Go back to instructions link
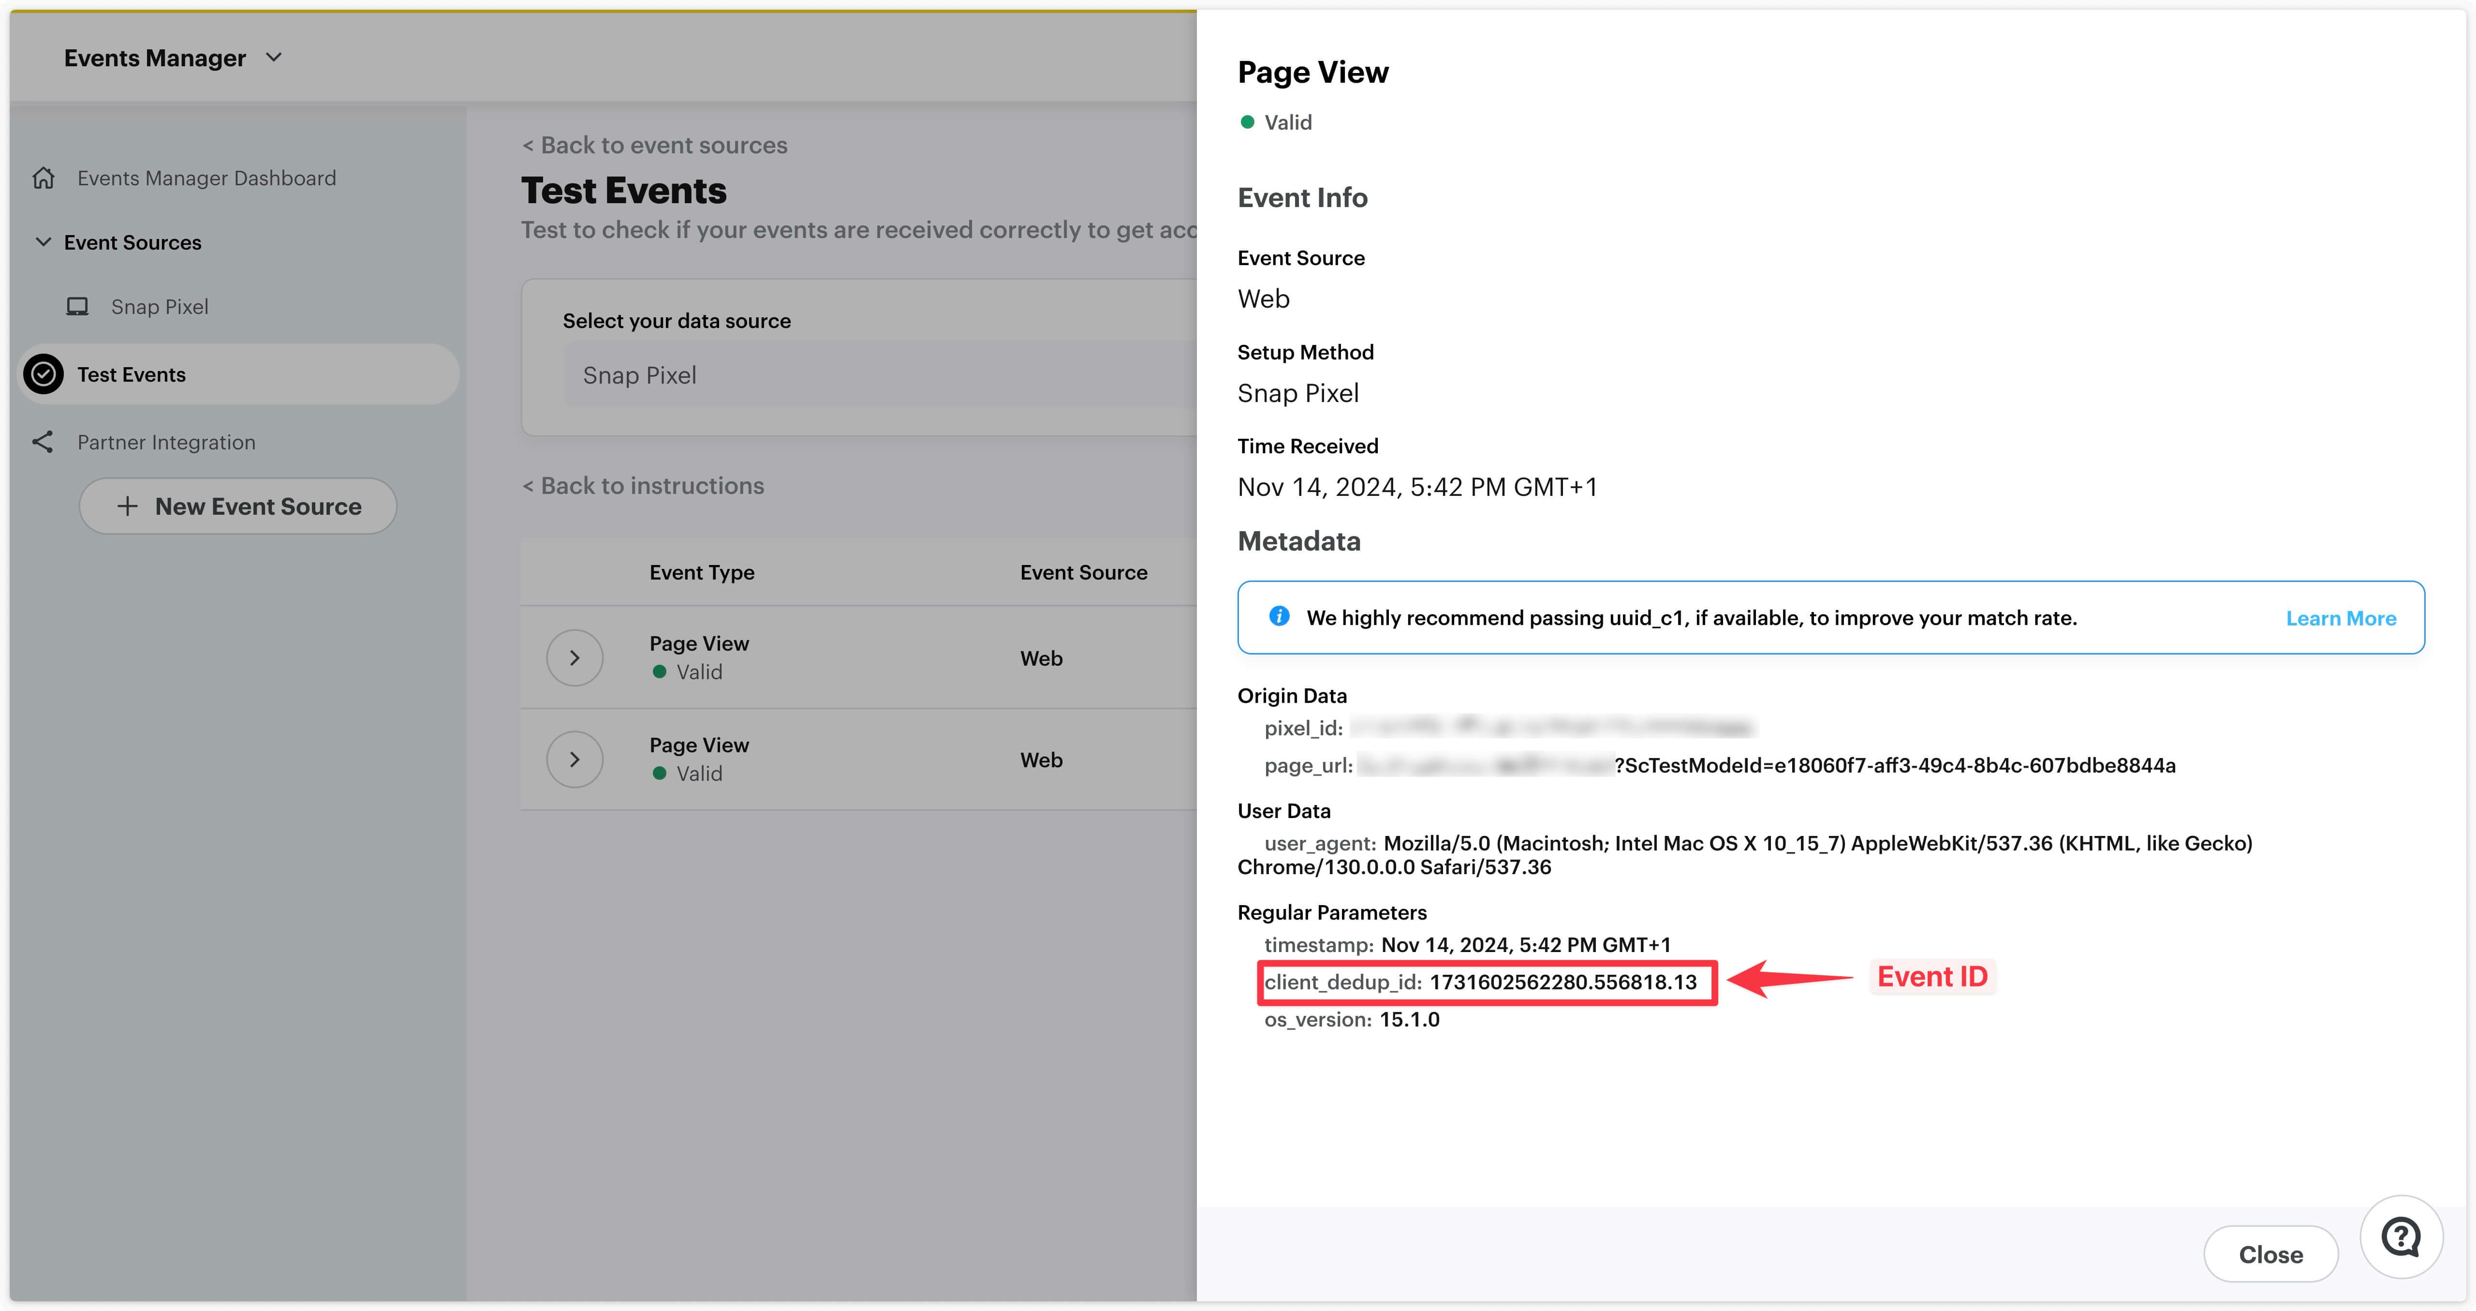Viewport: 2476px width, 1311px height. coord(643,486)
